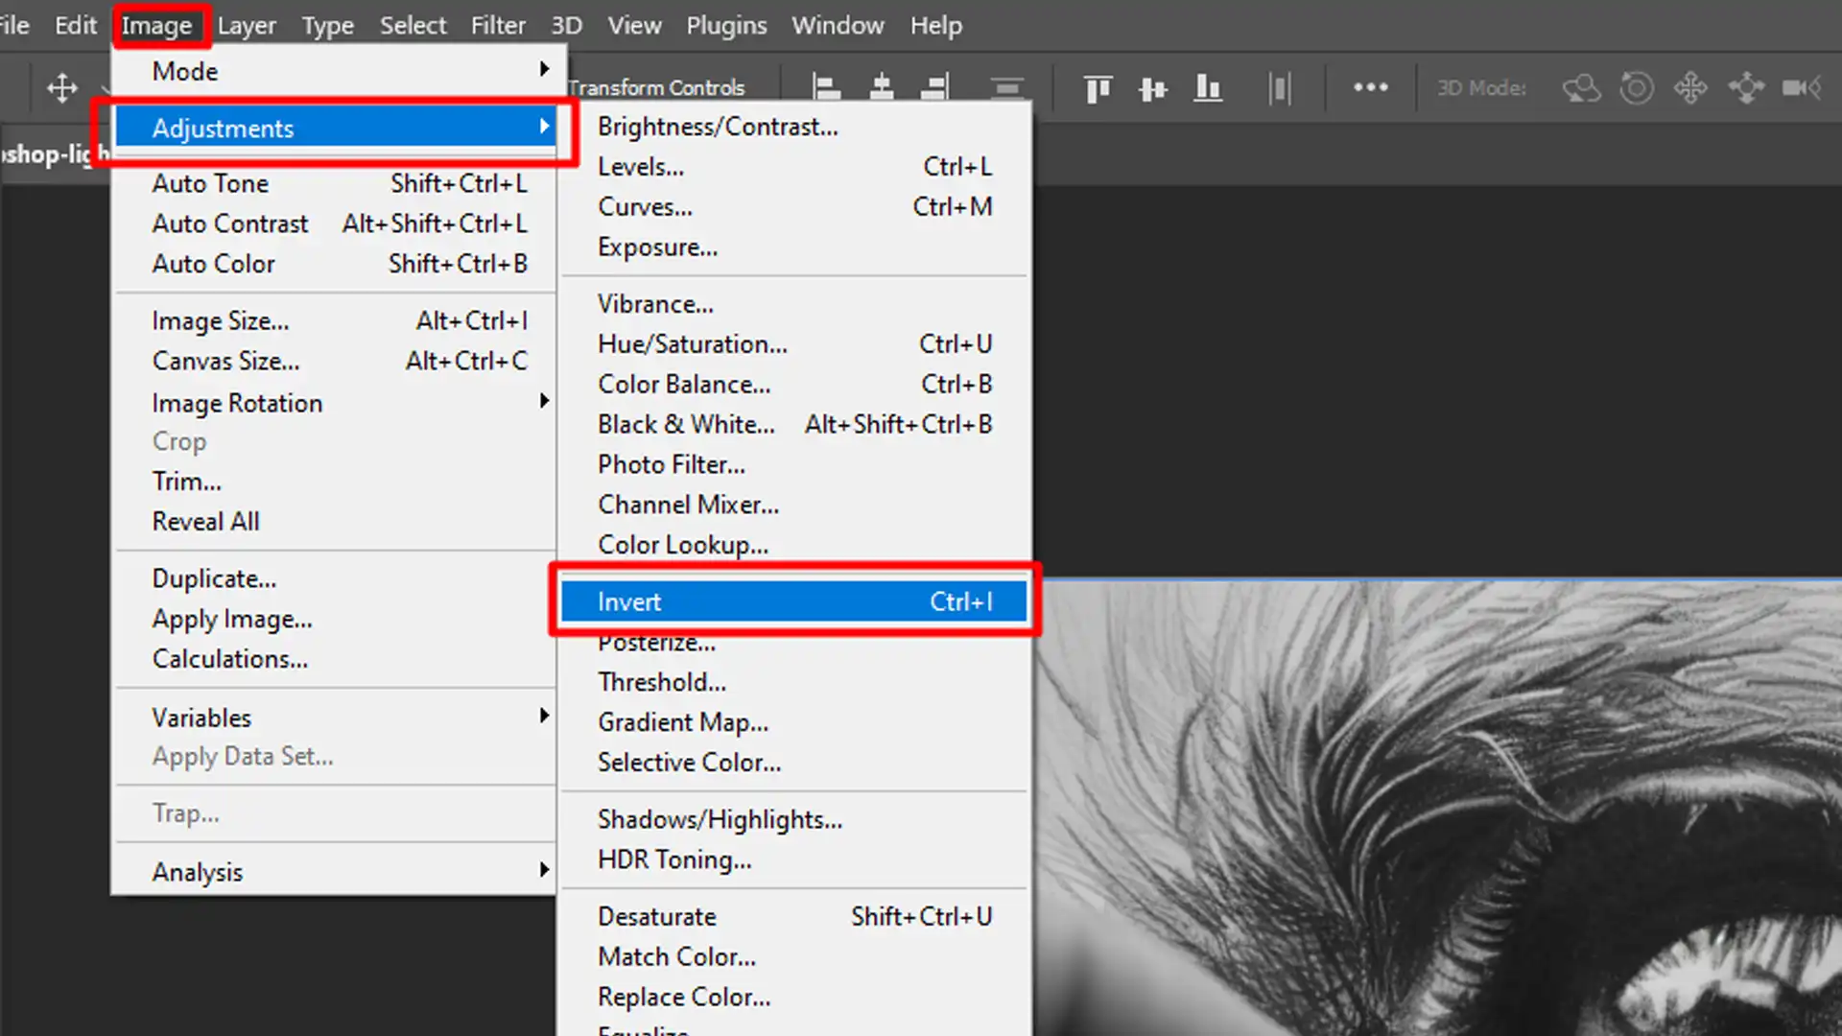Select the 3D Orbit camera icon
Screen dimensions: 1842x1036
click(1581, 87)
